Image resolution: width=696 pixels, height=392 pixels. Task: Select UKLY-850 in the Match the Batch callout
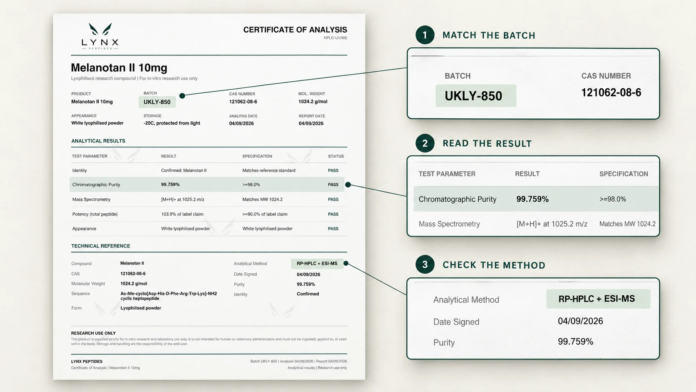point(474,96)
